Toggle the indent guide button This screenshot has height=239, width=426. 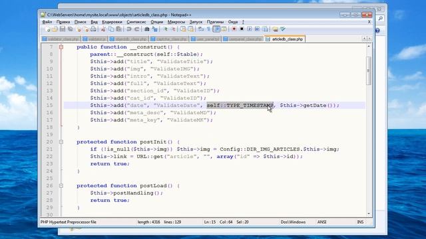click(x=216, y=29)
